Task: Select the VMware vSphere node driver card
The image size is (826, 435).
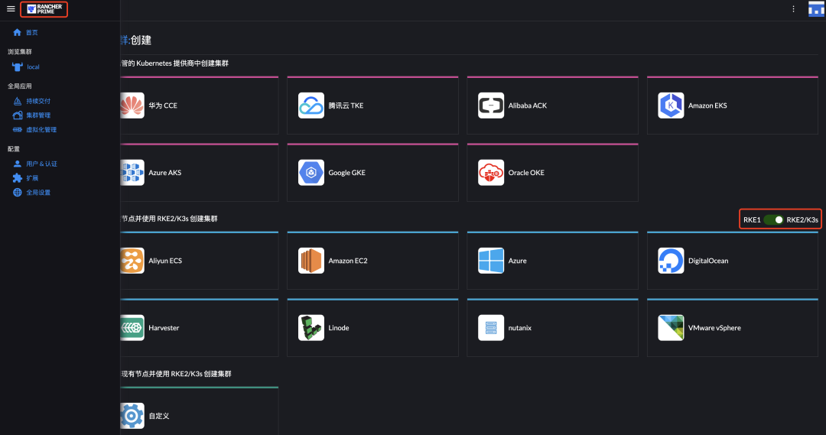Action: click(x=732, y=327)
